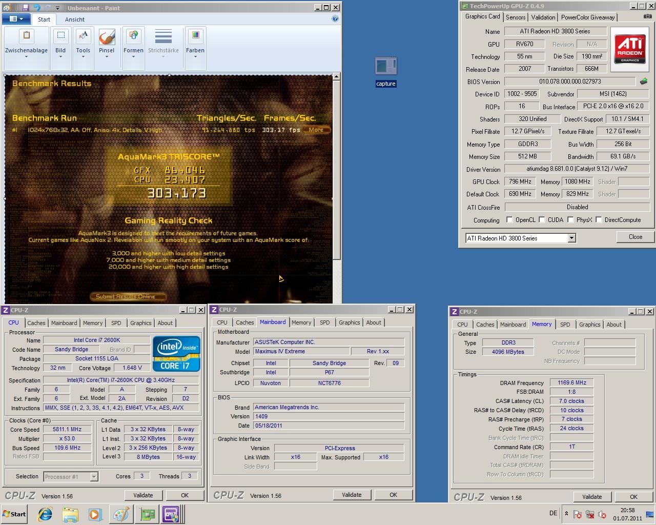656x525 pixels.
Task: Click the ATI Radeon logo in GPU-Z
Action: [630, 49]
